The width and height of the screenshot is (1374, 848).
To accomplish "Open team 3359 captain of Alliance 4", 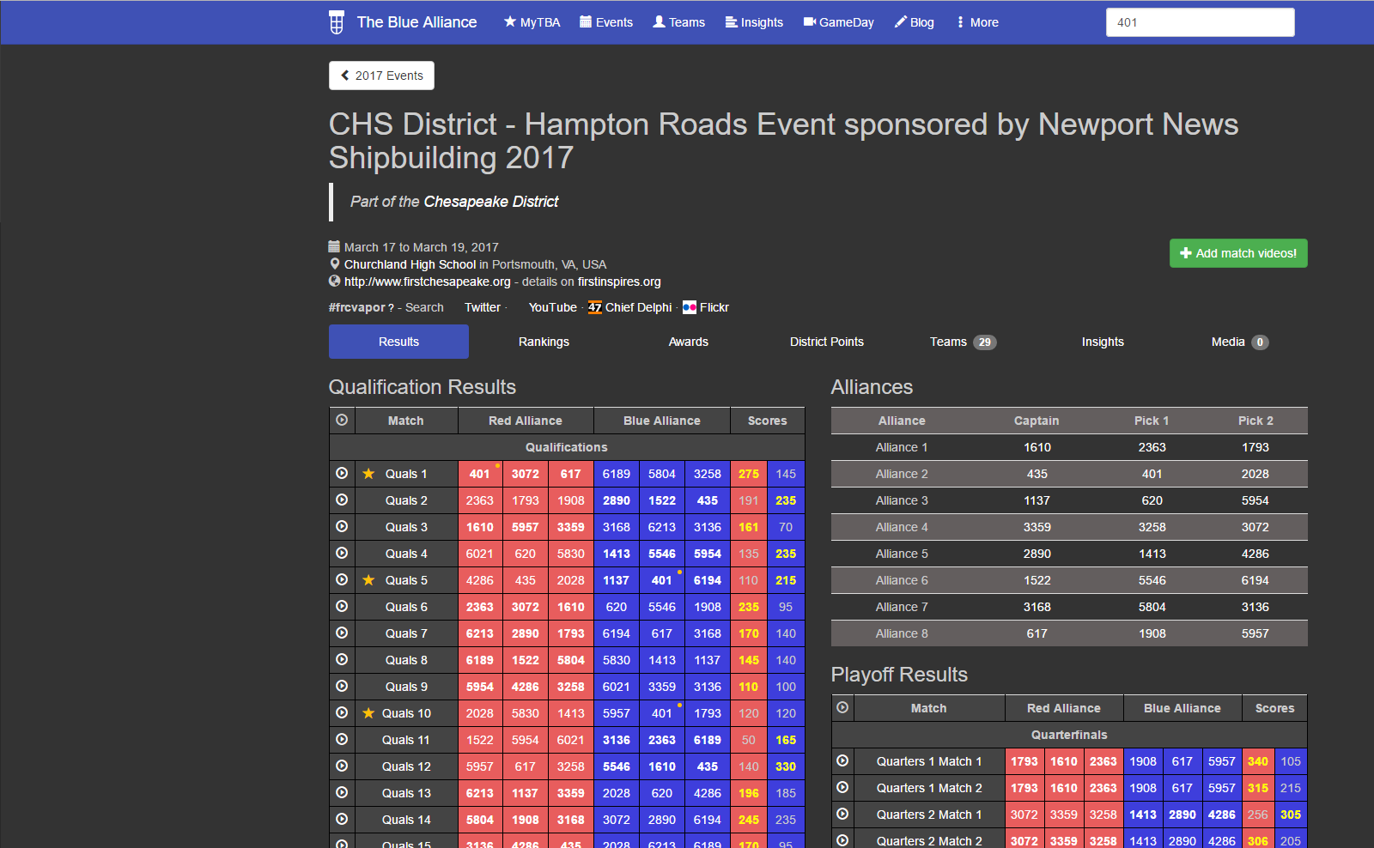I will (x=1037, y=527).
